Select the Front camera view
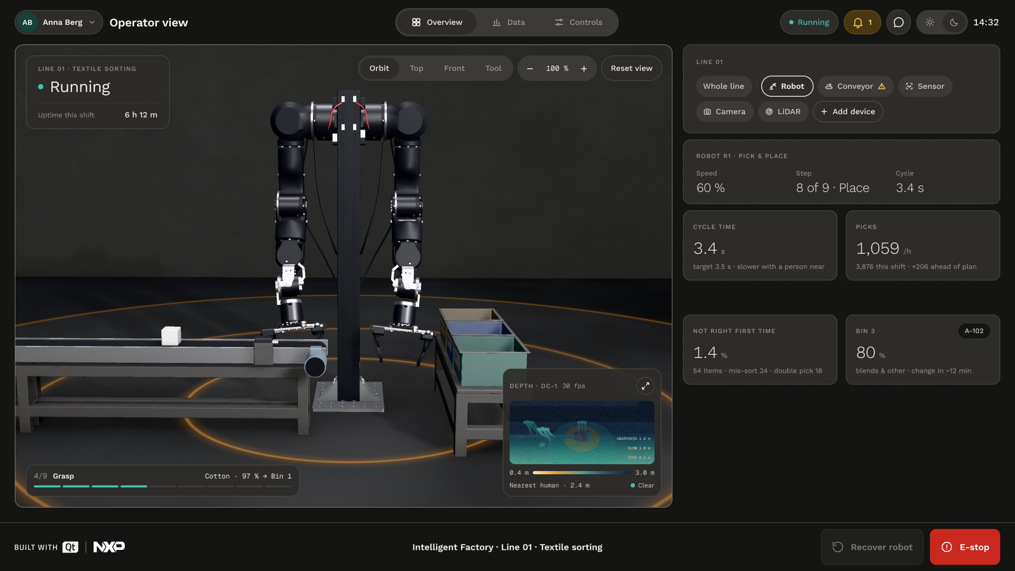Viewport: 1015px width, 571px height. click(x=454, y=68)
